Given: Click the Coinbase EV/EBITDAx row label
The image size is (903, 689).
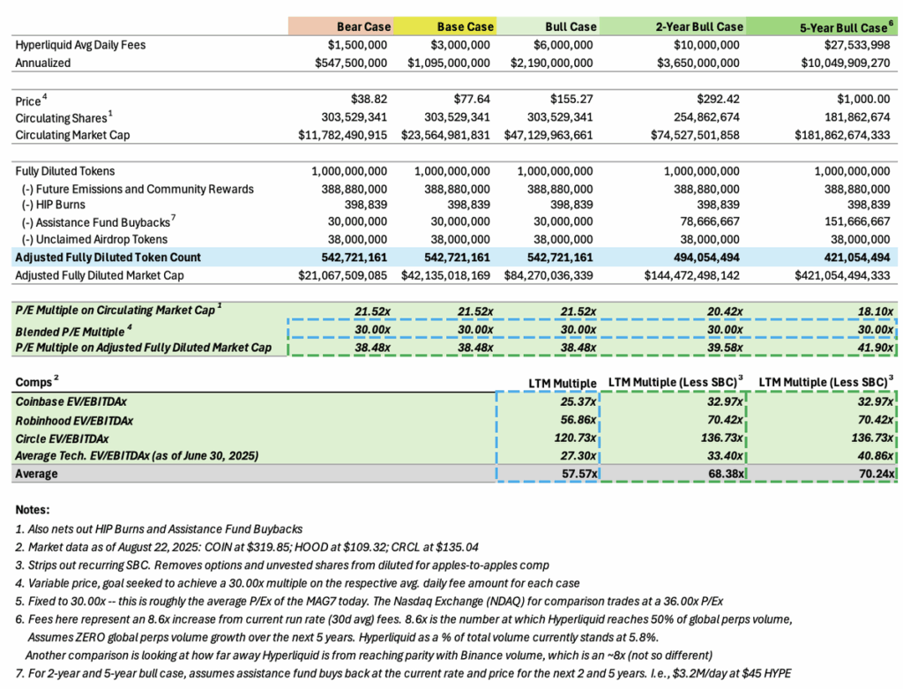Looking at the screenshot, I should click(71, 401).
